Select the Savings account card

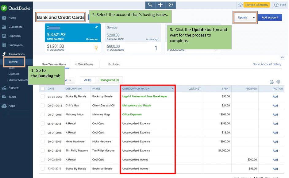click(x=133, y=38)
